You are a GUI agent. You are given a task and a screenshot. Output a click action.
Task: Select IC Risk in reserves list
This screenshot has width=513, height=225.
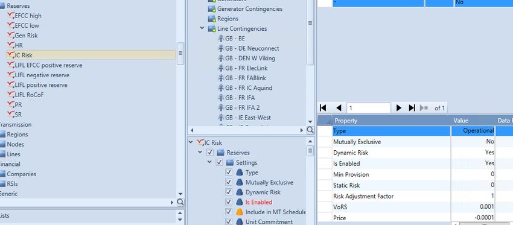coord(91,55)
